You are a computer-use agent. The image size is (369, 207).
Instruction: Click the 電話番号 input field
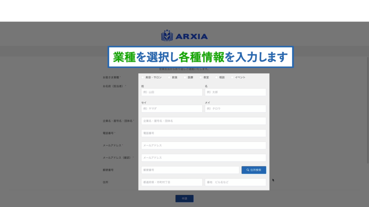pos(204,133)
